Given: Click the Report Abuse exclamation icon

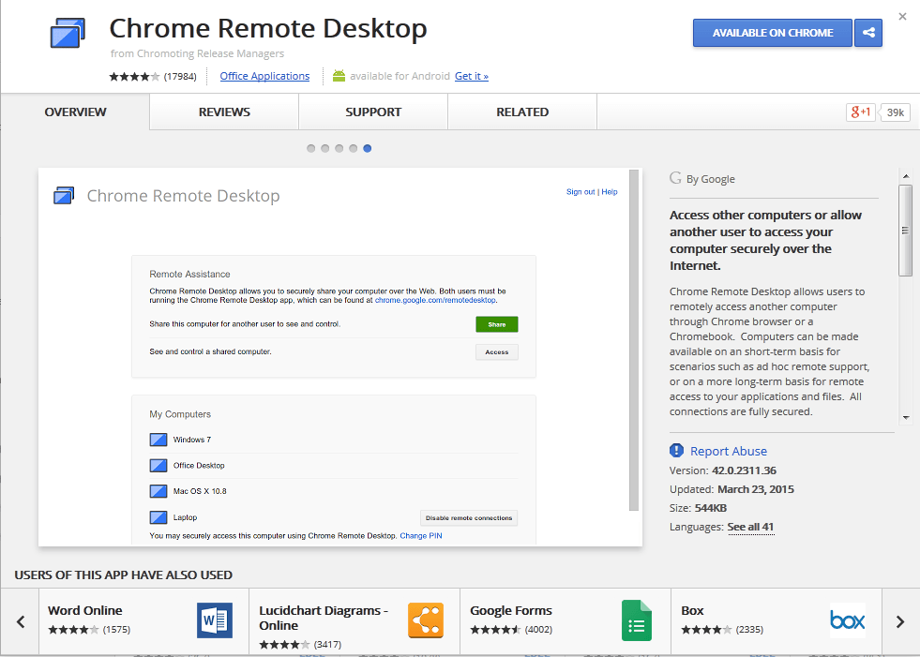Looking at the screenshot, I should point(675,451).
